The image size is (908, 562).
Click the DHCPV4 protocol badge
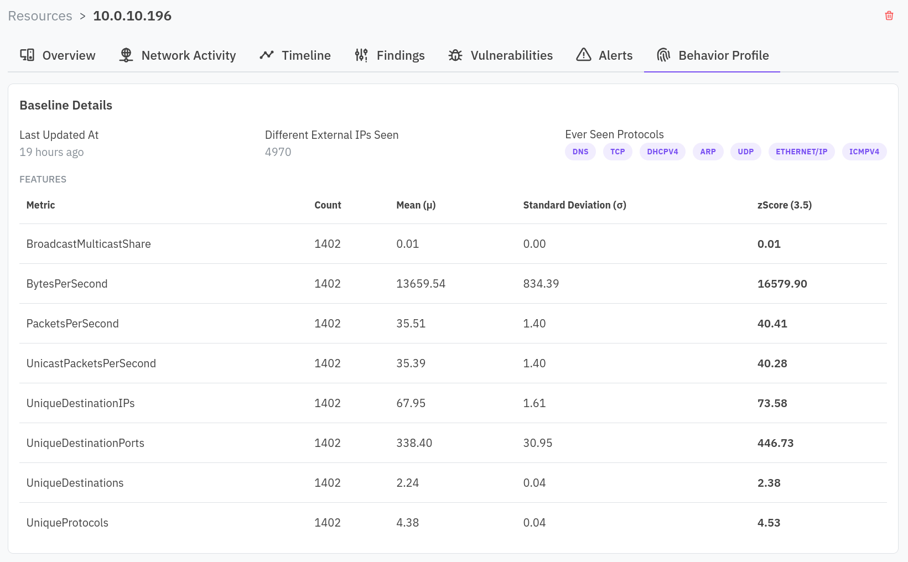[662, 152]
